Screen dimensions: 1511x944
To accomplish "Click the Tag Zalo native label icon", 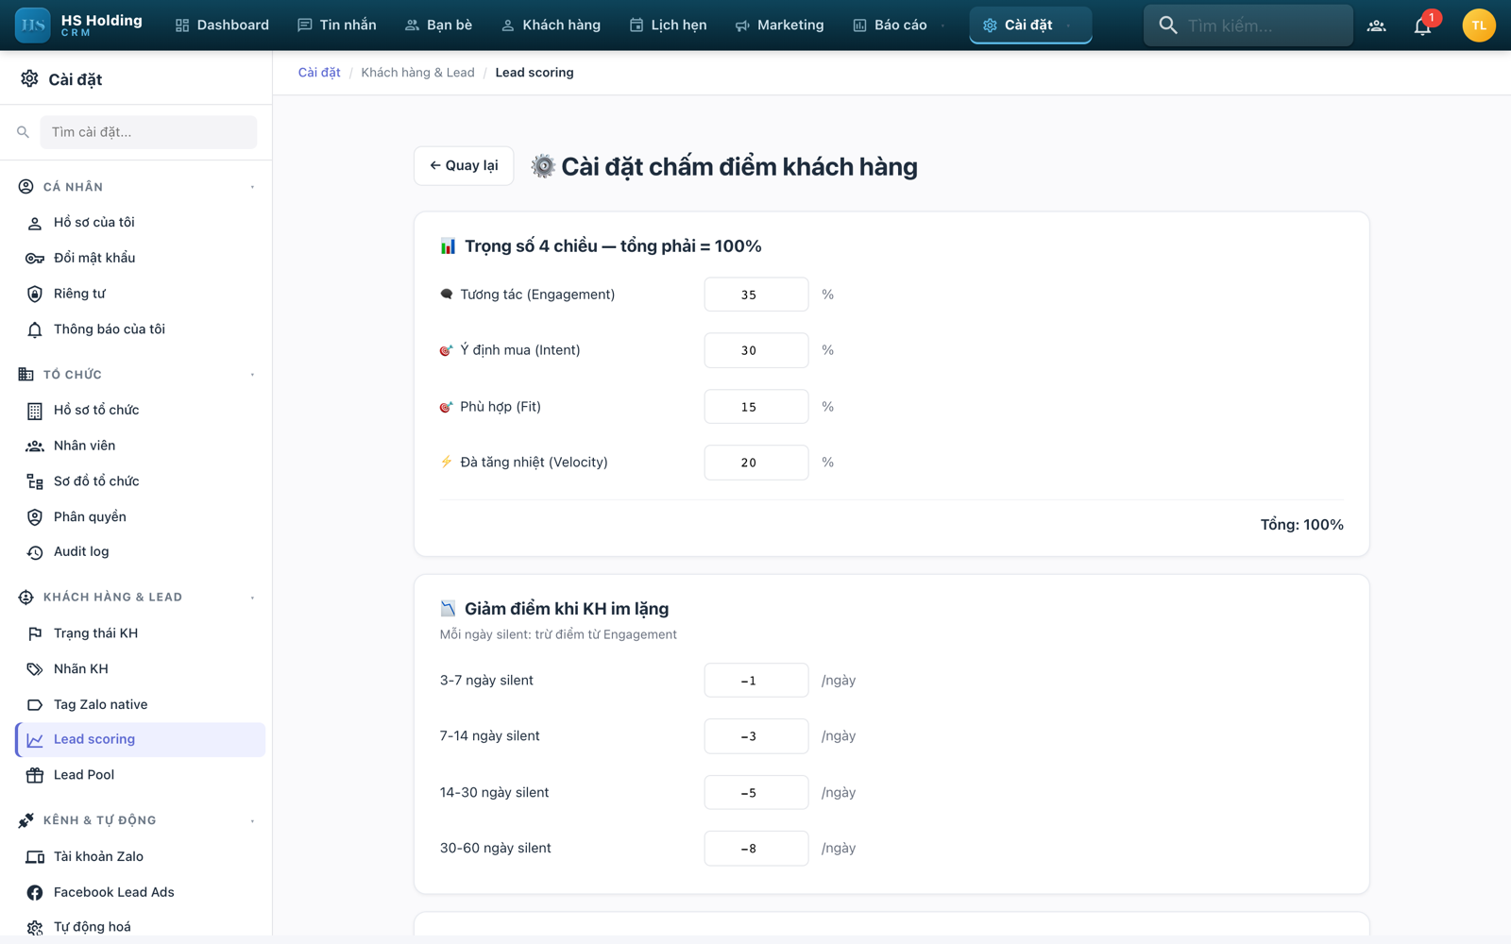I will click(35, 705).
